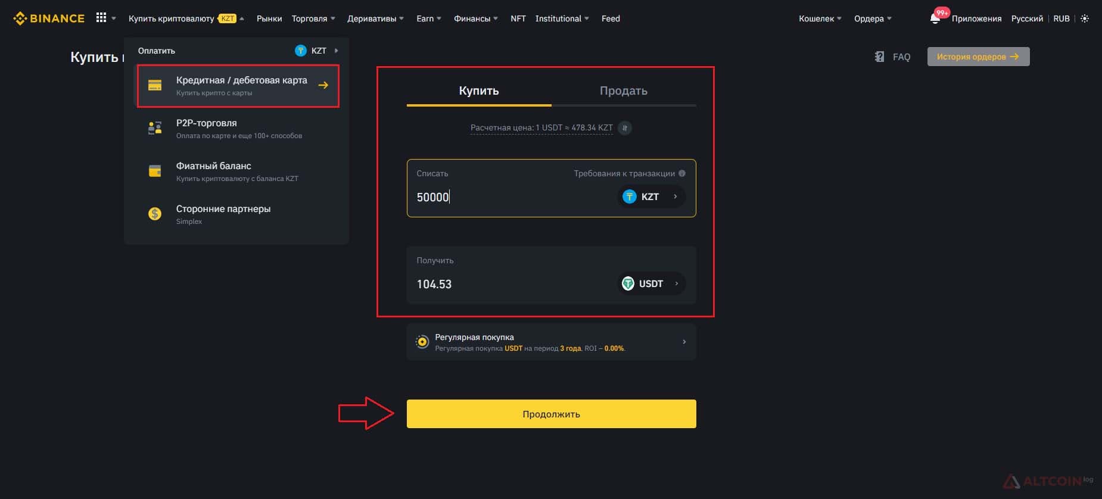Open the apps grid menu icon
Image resolution: width=1102 pixels, height=499 pixels.
point(101,18)
